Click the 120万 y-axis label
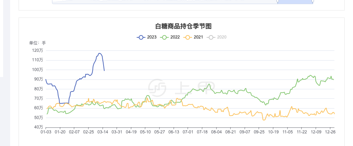Viewport: 353px width, 146px height. (37, 50)
